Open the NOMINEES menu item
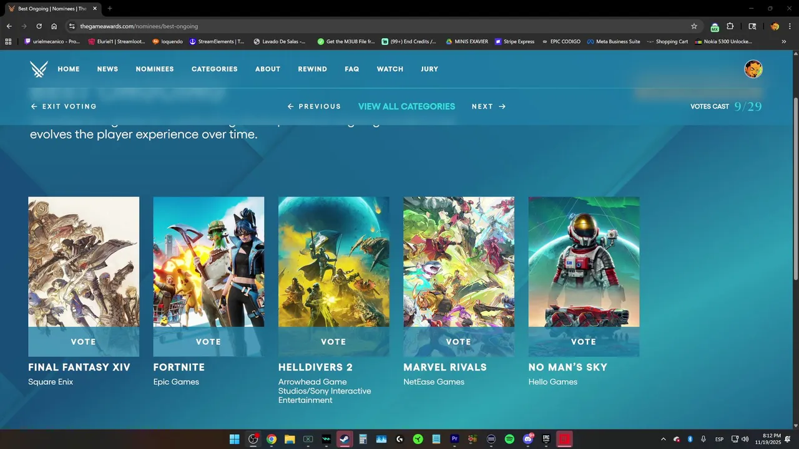 155,69
